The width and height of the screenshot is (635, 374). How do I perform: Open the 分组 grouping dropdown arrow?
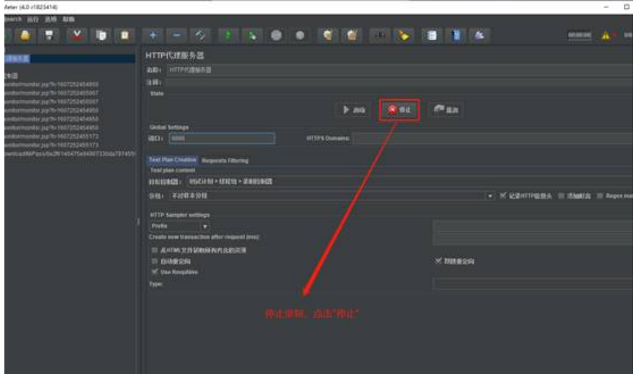point(489,196)
